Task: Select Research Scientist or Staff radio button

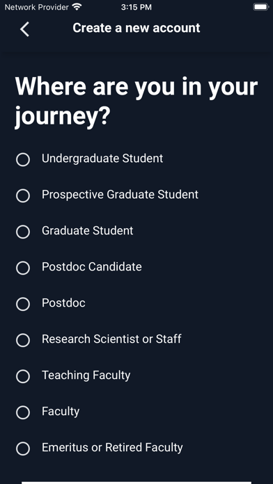Action: coord(23,340)
